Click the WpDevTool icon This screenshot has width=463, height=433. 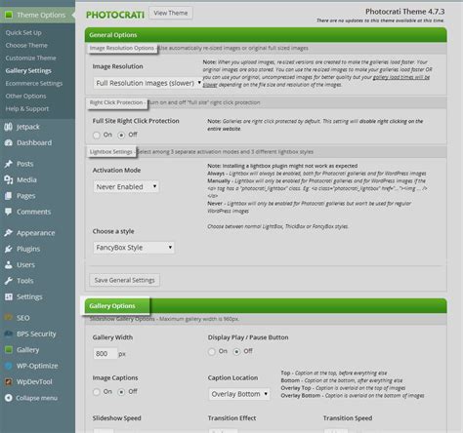click(x=9, y=381)
